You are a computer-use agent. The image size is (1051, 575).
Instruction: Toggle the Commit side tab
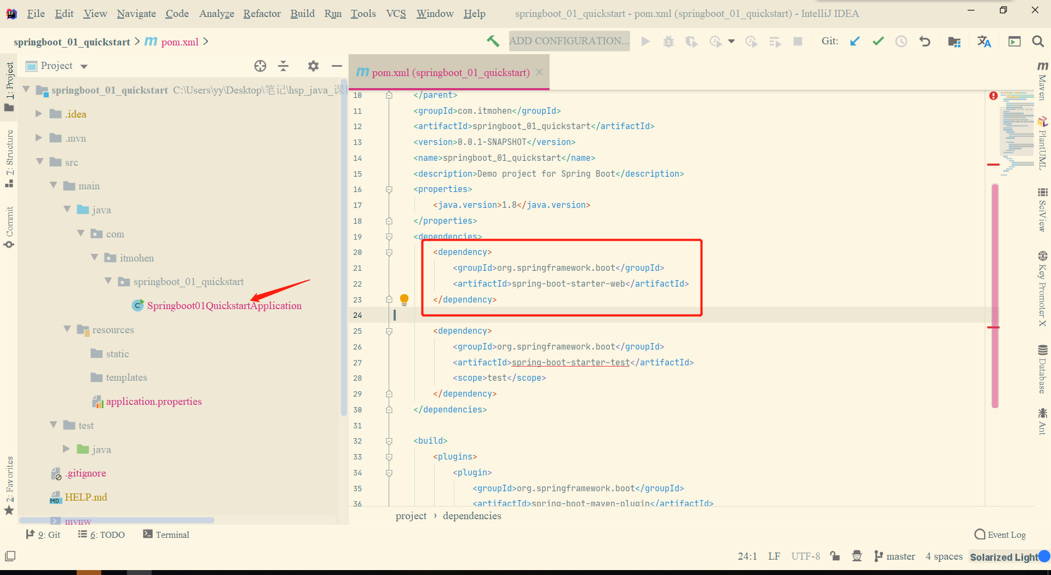pyautogui.click(x=9, y=227)
